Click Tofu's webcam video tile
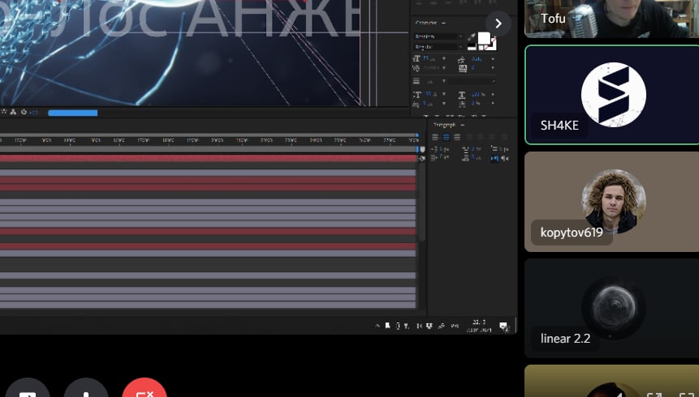This screenshot has height=397, width=699. pyautogui.click(x=611, y=18)
